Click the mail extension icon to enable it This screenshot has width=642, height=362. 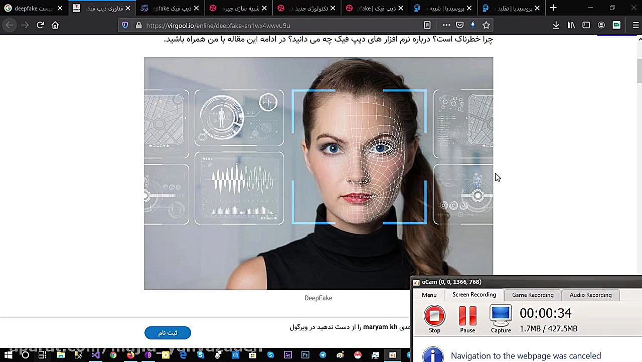(616, 25)
